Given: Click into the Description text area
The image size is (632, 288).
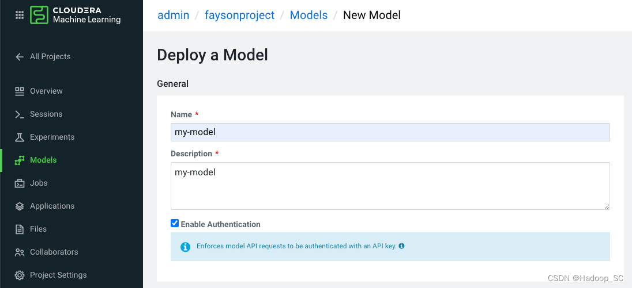Looking at the screenshot, I should 390,186.
